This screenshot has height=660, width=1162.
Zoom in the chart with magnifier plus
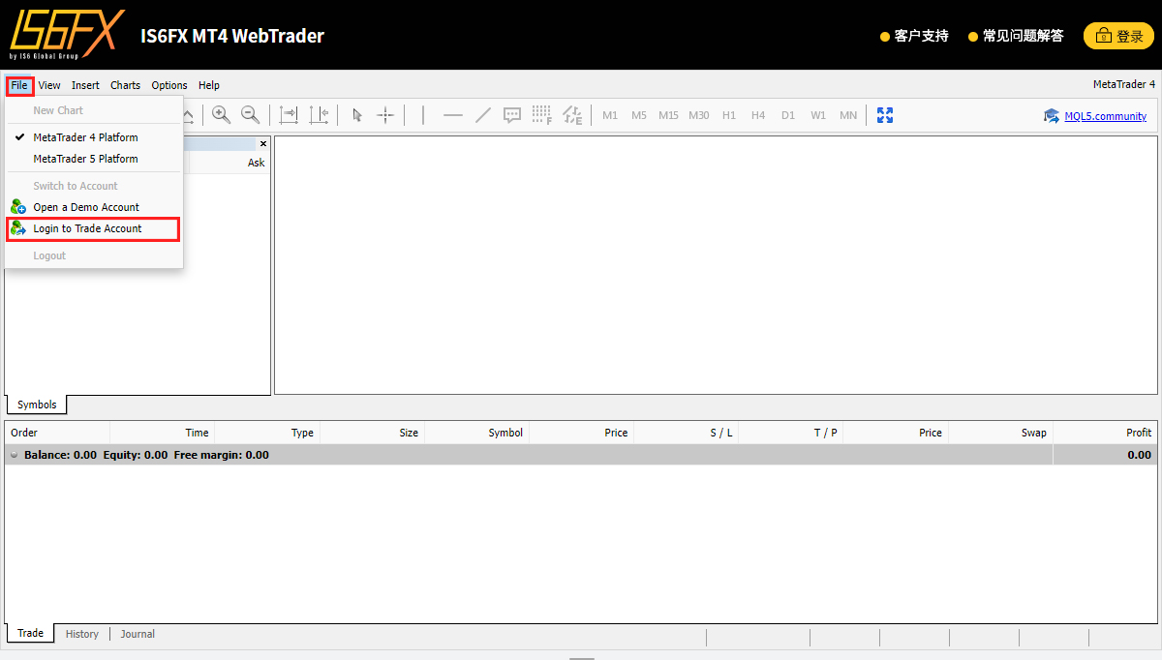[x=222, y=115]
